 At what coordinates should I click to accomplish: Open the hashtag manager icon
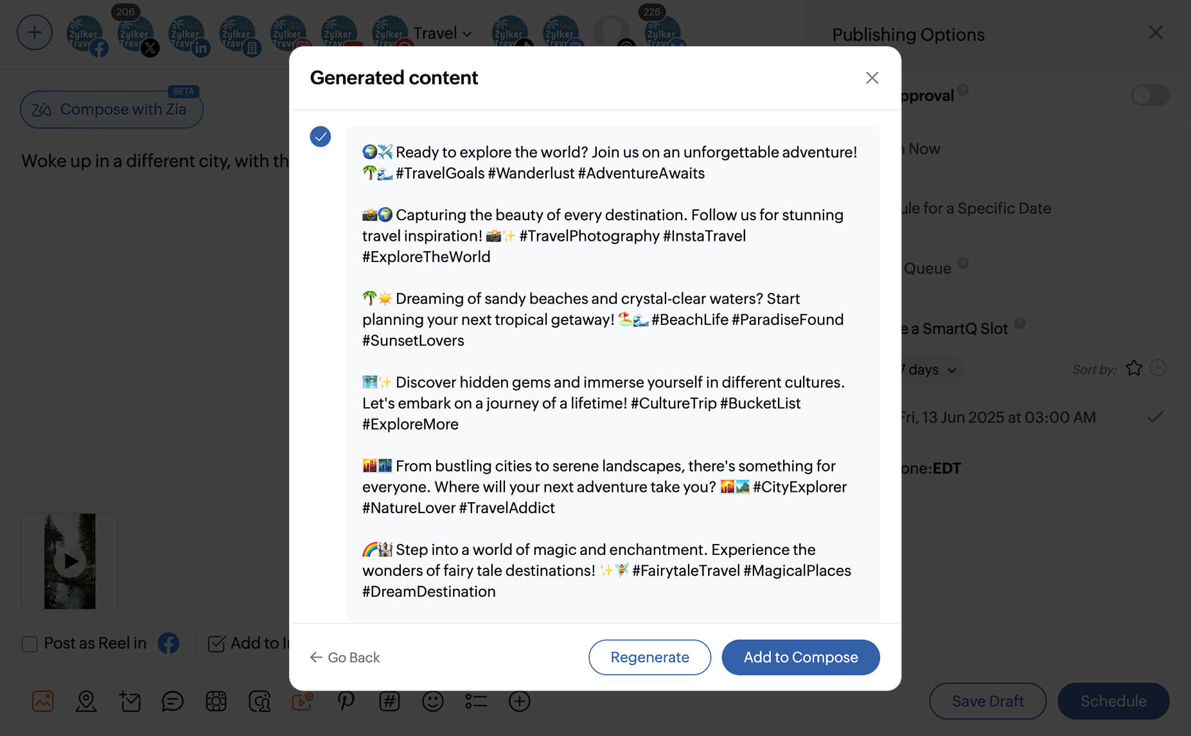[x=389, y=701]
